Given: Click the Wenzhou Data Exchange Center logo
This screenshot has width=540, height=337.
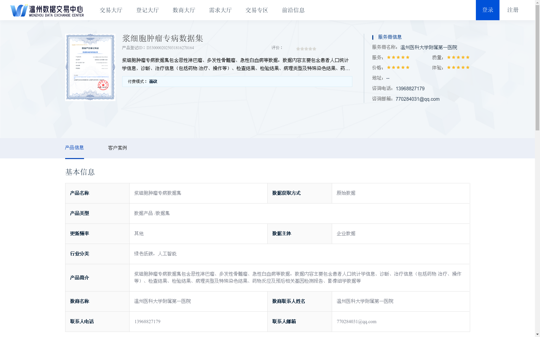Looking at the screenshot, I should [x=47, y=10].
